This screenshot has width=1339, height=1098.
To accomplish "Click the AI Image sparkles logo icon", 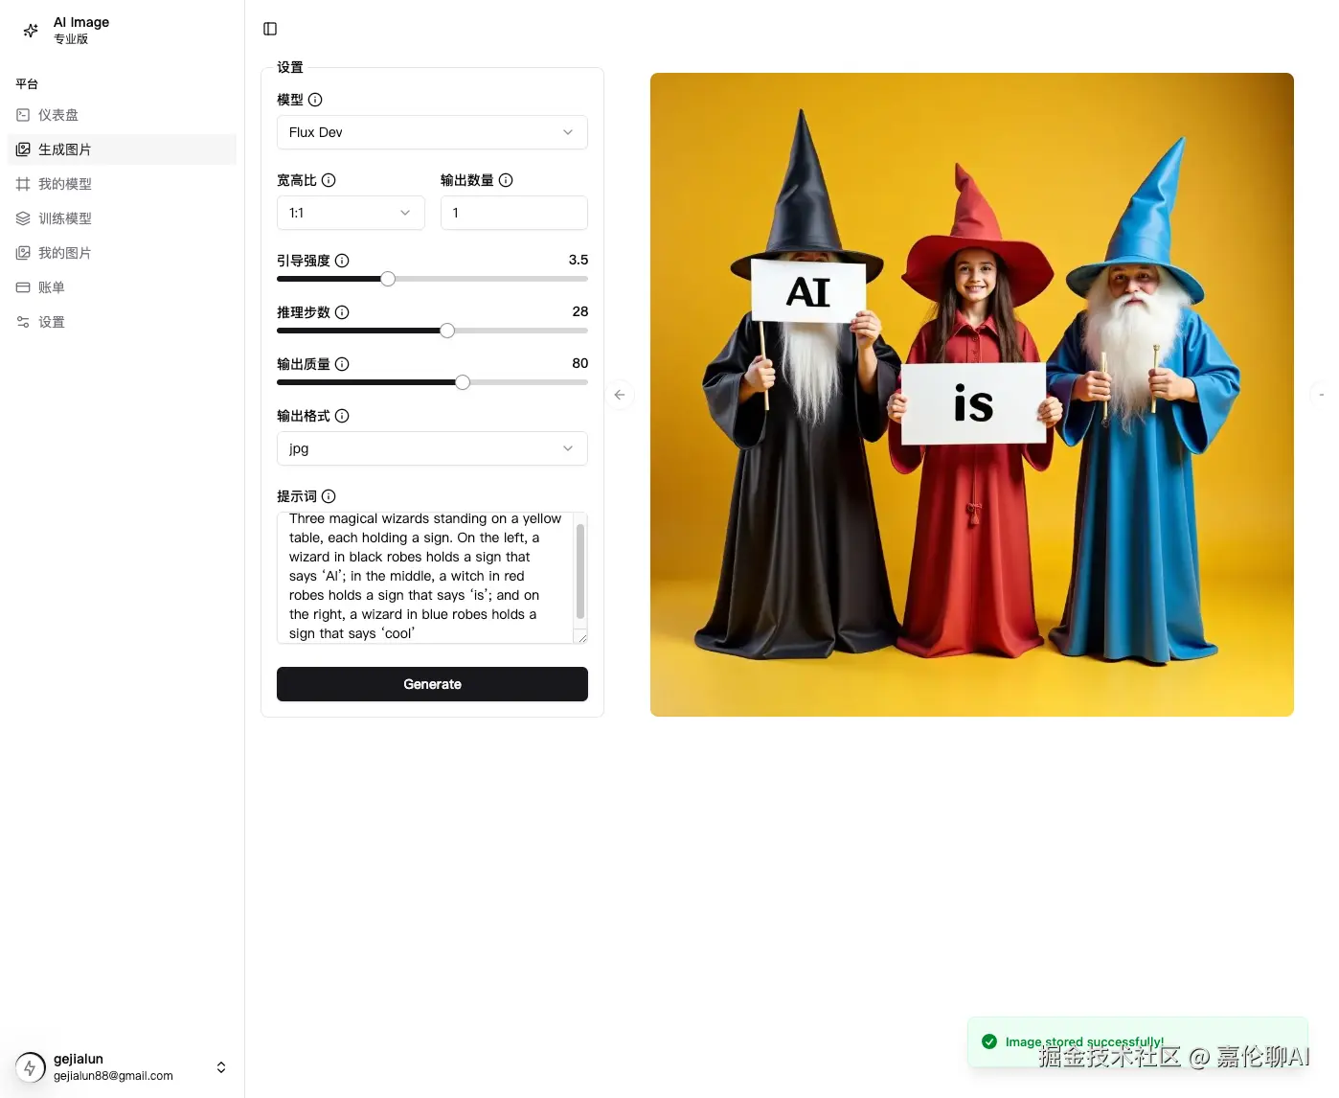I will point(30,30).
